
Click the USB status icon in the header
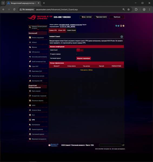(x=121, y=26)
